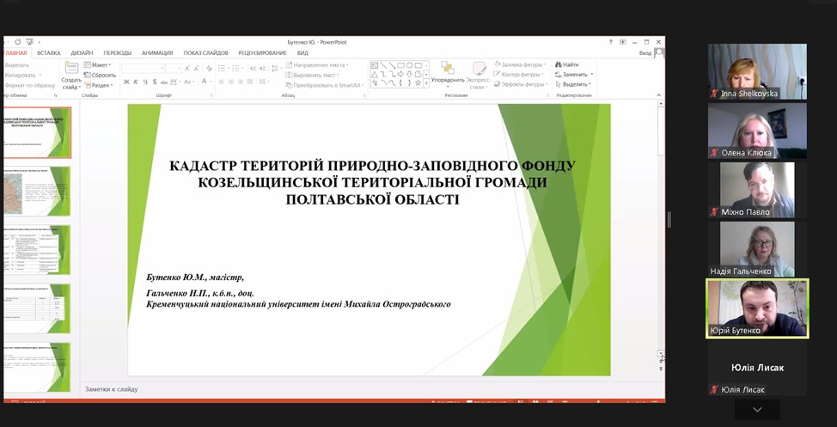Open the ПЕРЕХОДЫ ribbon tab
The image size is (837, 427).
(118, 53)
